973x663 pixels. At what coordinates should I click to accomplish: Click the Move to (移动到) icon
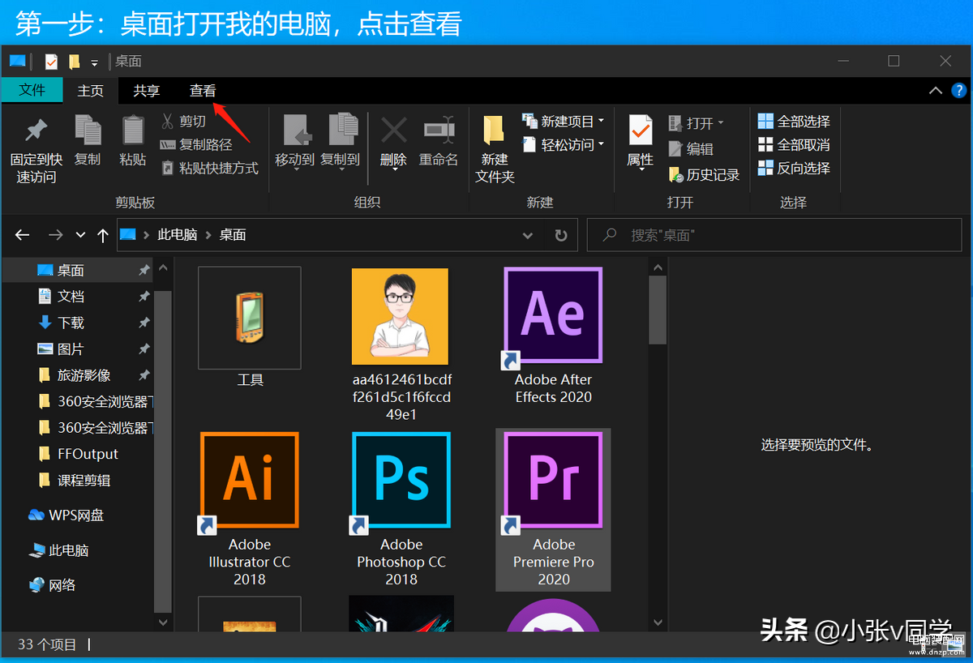point(296,130)
